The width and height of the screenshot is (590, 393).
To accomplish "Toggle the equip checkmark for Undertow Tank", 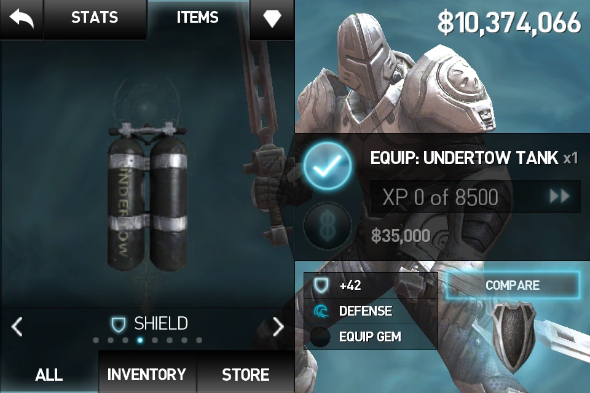I will [x=328, y=166].
